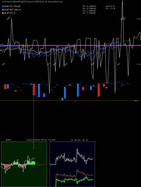Open the MACD histogram chart panel
Screen dimensions: 141x187
[24, 164]
